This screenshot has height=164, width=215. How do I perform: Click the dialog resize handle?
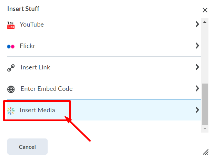point(206,152)
